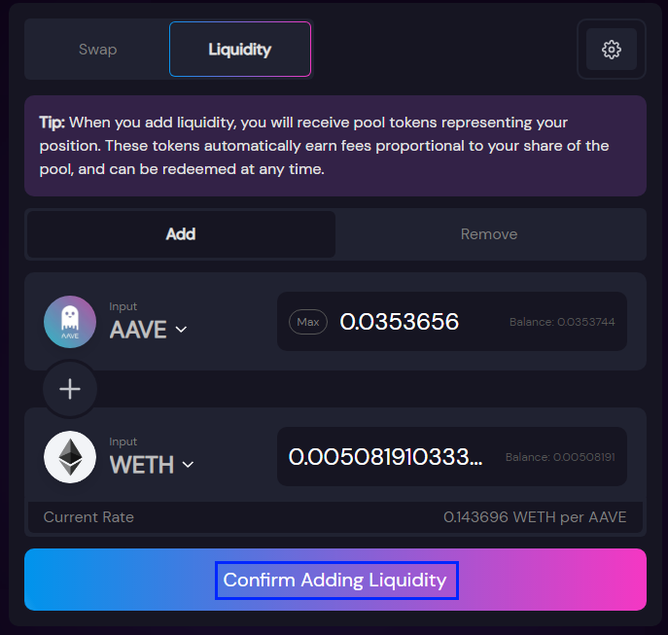Expand the AAVE token chevron
The height and width of the screenshot is (635, 668).
click(x=182, y=330)
